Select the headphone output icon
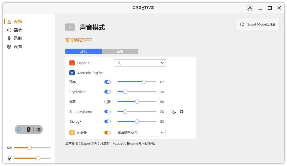The height and width of the screenshot is (166, 287). 19,130
